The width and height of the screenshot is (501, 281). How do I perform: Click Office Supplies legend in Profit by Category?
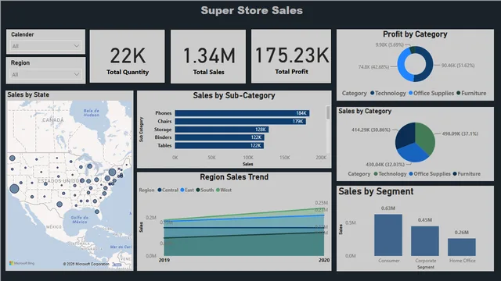(x=431, y=93)
